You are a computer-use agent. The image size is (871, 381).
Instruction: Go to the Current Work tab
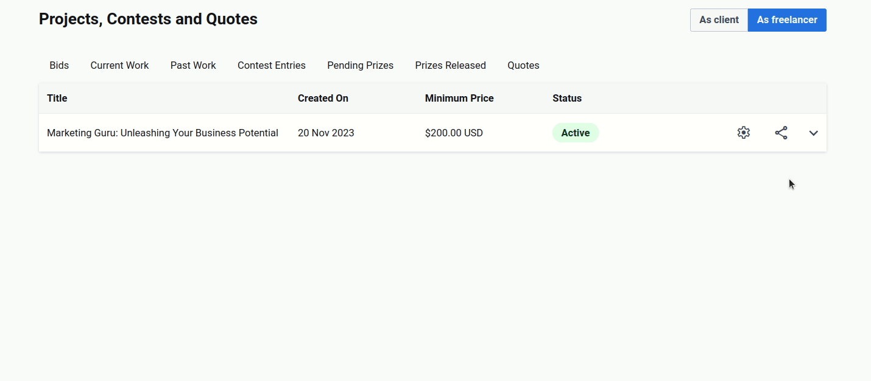pyautogui.click(x=119, y=66)
